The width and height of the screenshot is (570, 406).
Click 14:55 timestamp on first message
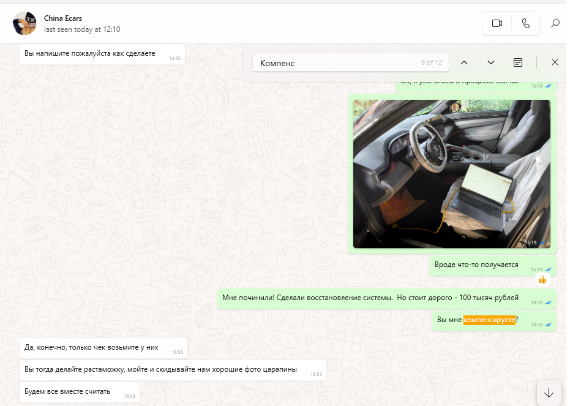pyautogui.click(x=175, y=58)
